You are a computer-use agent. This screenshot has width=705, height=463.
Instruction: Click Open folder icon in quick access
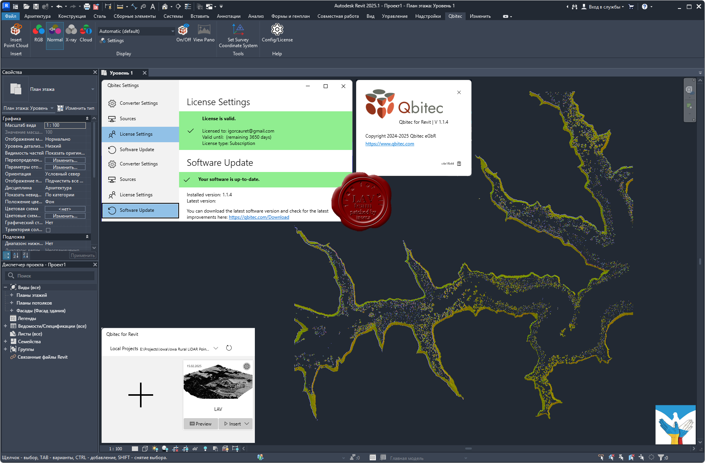tap(26, 7)
